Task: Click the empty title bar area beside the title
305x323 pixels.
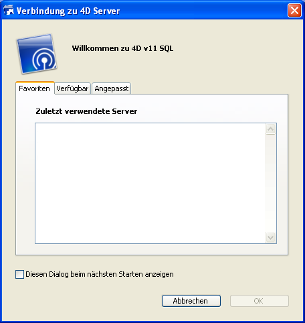Action: pyautogui.click(x=203, y=11)
